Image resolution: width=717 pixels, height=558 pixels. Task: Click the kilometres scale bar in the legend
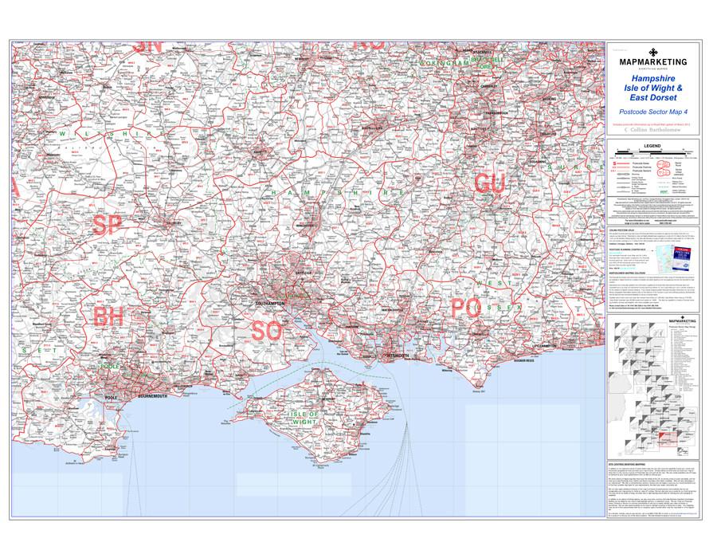(649, 151)
